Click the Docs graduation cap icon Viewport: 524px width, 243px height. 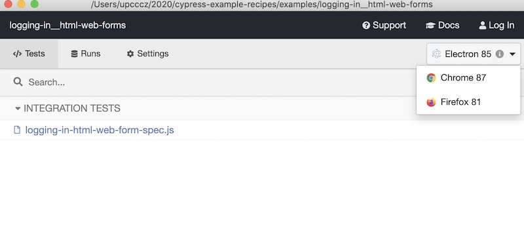[430, 26]
